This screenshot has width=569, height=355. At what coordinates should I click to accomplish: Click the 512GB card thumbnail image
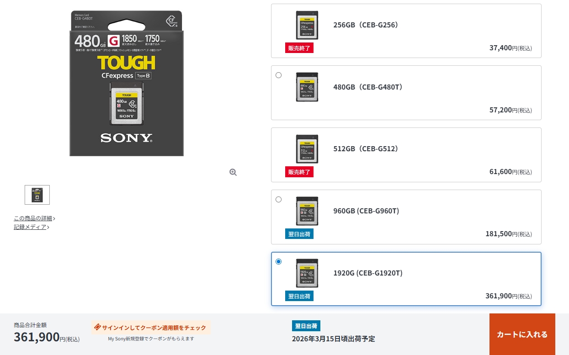click(x=307, y=149)
